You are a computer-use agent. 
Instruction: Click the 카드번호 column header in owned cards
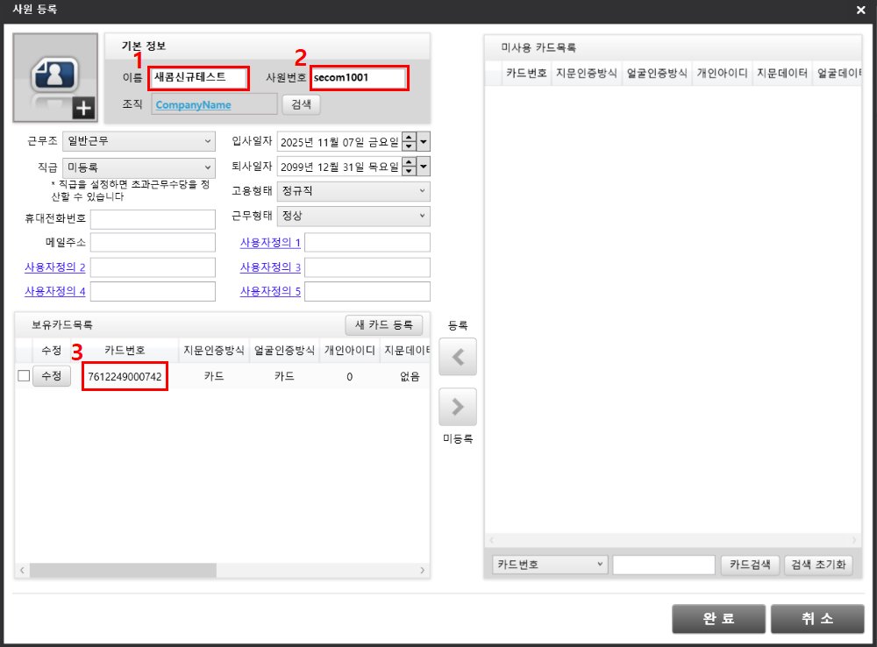coord(125,351)
